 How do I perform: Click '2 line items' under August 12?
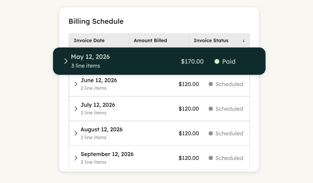[93, 138]
